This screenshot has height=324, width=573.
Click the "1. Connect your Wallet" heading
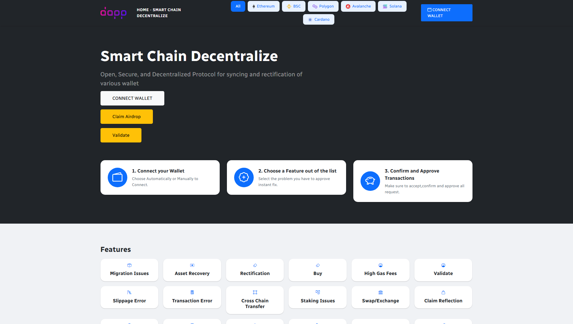click(x=158, y=171)
